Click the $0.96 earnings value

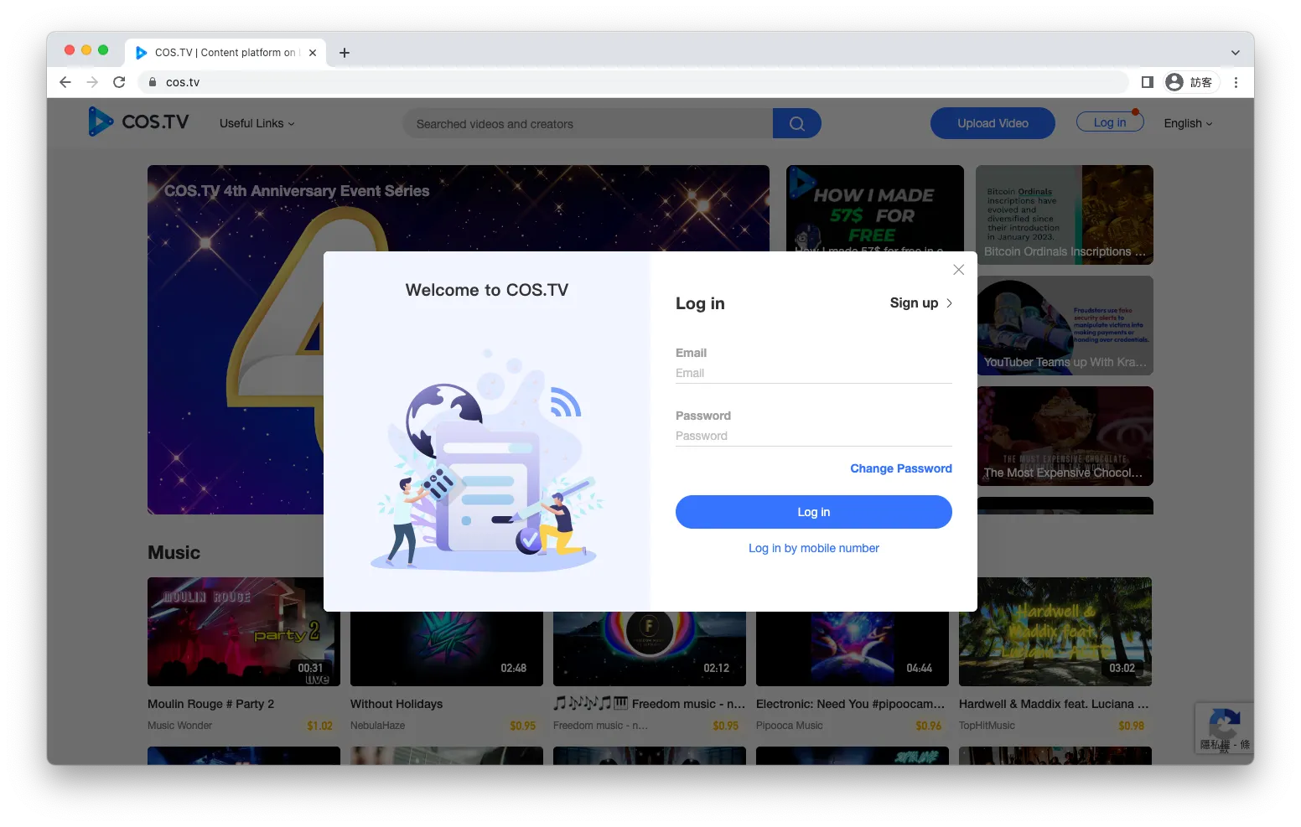click(x=928, y=726)
